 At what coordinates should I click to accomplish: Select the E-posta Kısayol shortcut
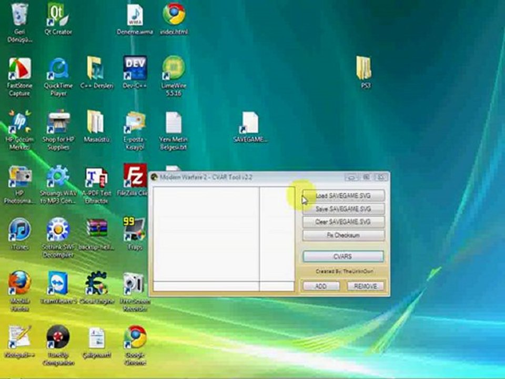(x=135, y=130)
